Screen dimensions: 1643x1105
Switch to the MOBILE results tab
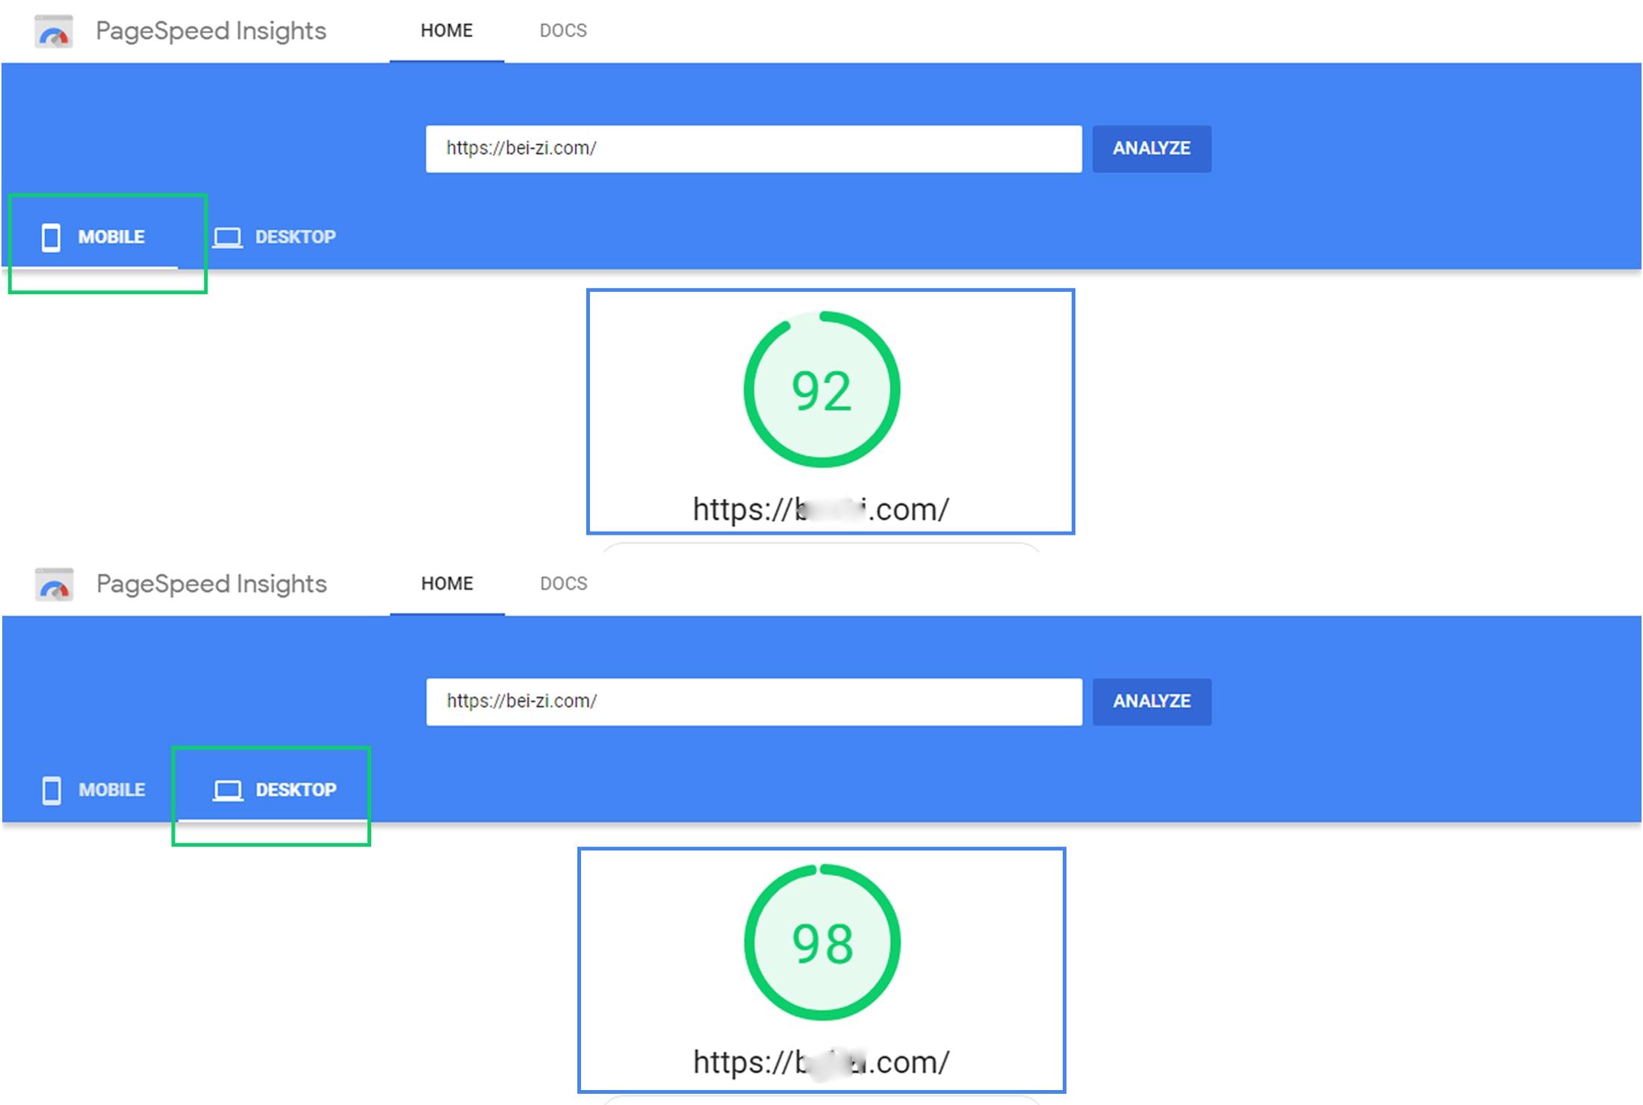pyautogui.click(x=111, y=237)
